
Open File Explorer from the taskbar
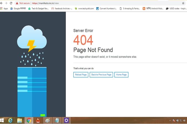[19, 120]
